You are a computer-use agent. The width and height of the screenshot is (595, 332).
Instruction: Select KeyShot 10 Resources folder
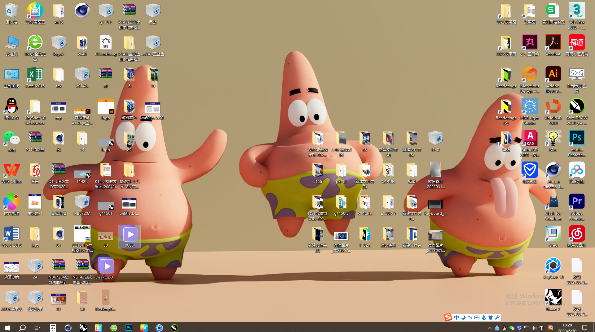pos(35,112)
